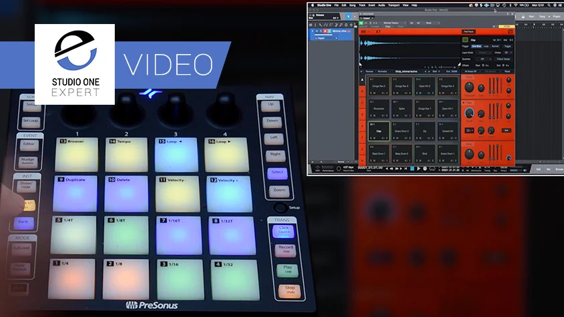The height and width of the screenshot is (317, 564).
Task: Open the Choke dropdown in Impact XT
Action: (507, 53)
